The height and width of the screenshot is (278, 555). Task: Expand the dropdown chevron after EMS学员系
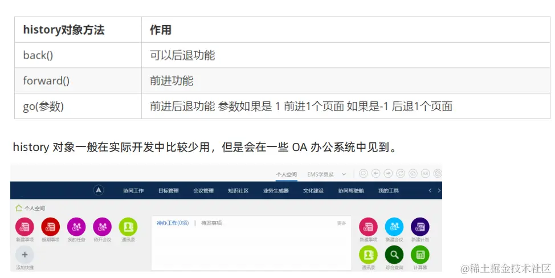pos(344,174)
